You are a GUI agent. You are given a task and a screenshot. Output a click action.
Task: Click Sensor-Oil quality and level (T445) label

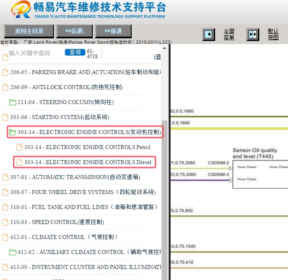(255, 153)
